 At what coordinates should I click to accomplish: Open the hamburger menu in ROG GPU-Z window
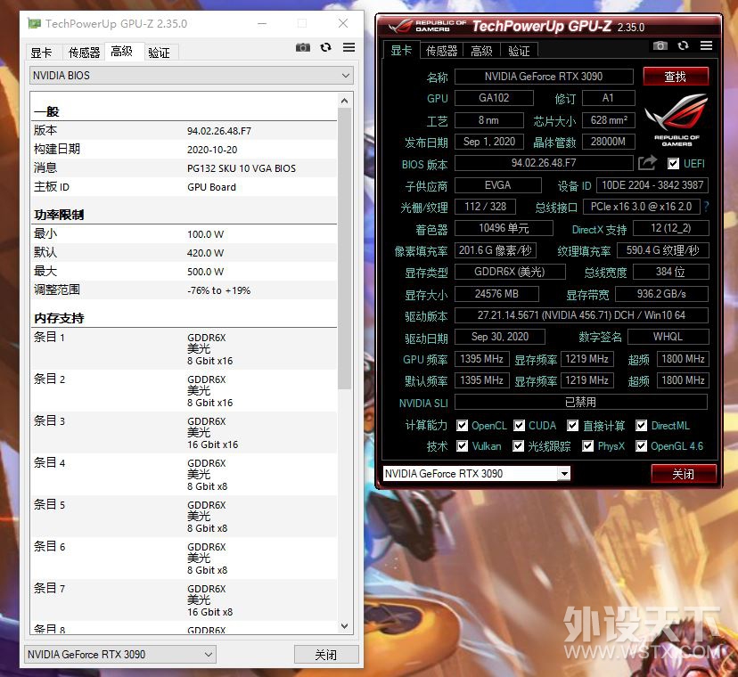[706, 45]
